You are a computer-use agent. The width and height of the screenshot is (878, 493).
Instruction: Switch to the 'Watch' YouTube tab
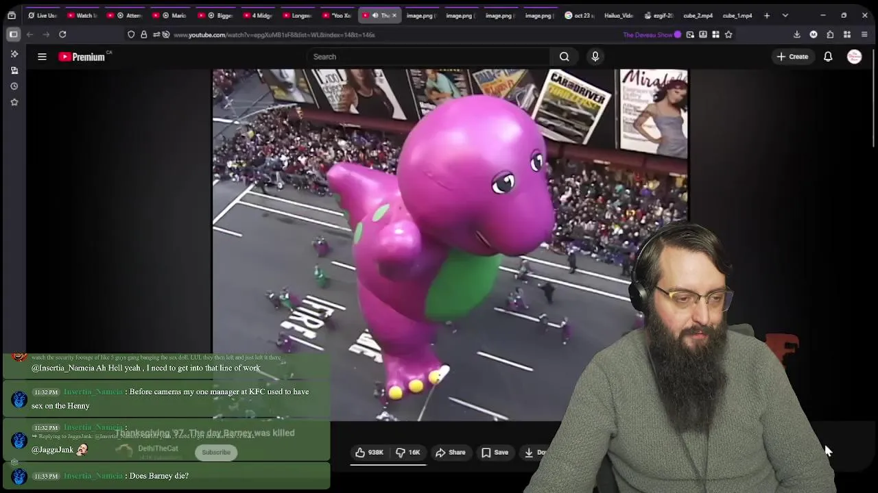(82, 15)
